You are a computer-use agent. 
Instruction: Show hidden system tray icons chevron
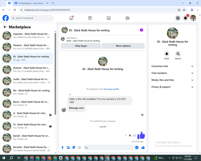(169, 158)
